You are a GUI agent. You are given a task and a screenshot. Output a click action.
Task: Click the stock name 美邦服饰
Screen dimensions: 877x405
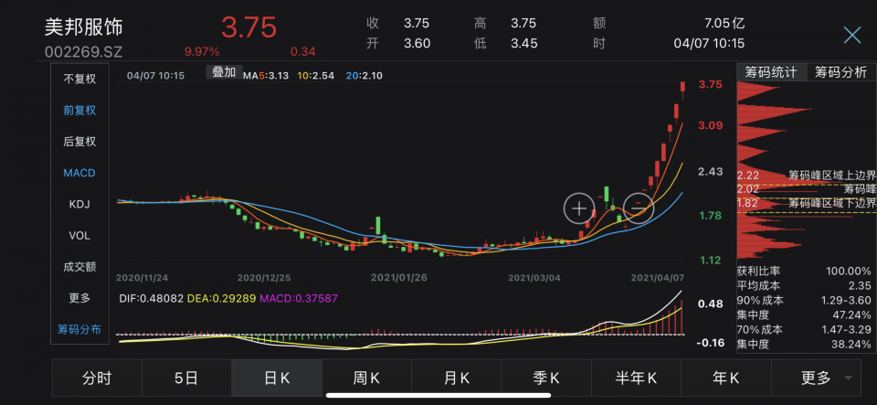(x=83, y=27)
